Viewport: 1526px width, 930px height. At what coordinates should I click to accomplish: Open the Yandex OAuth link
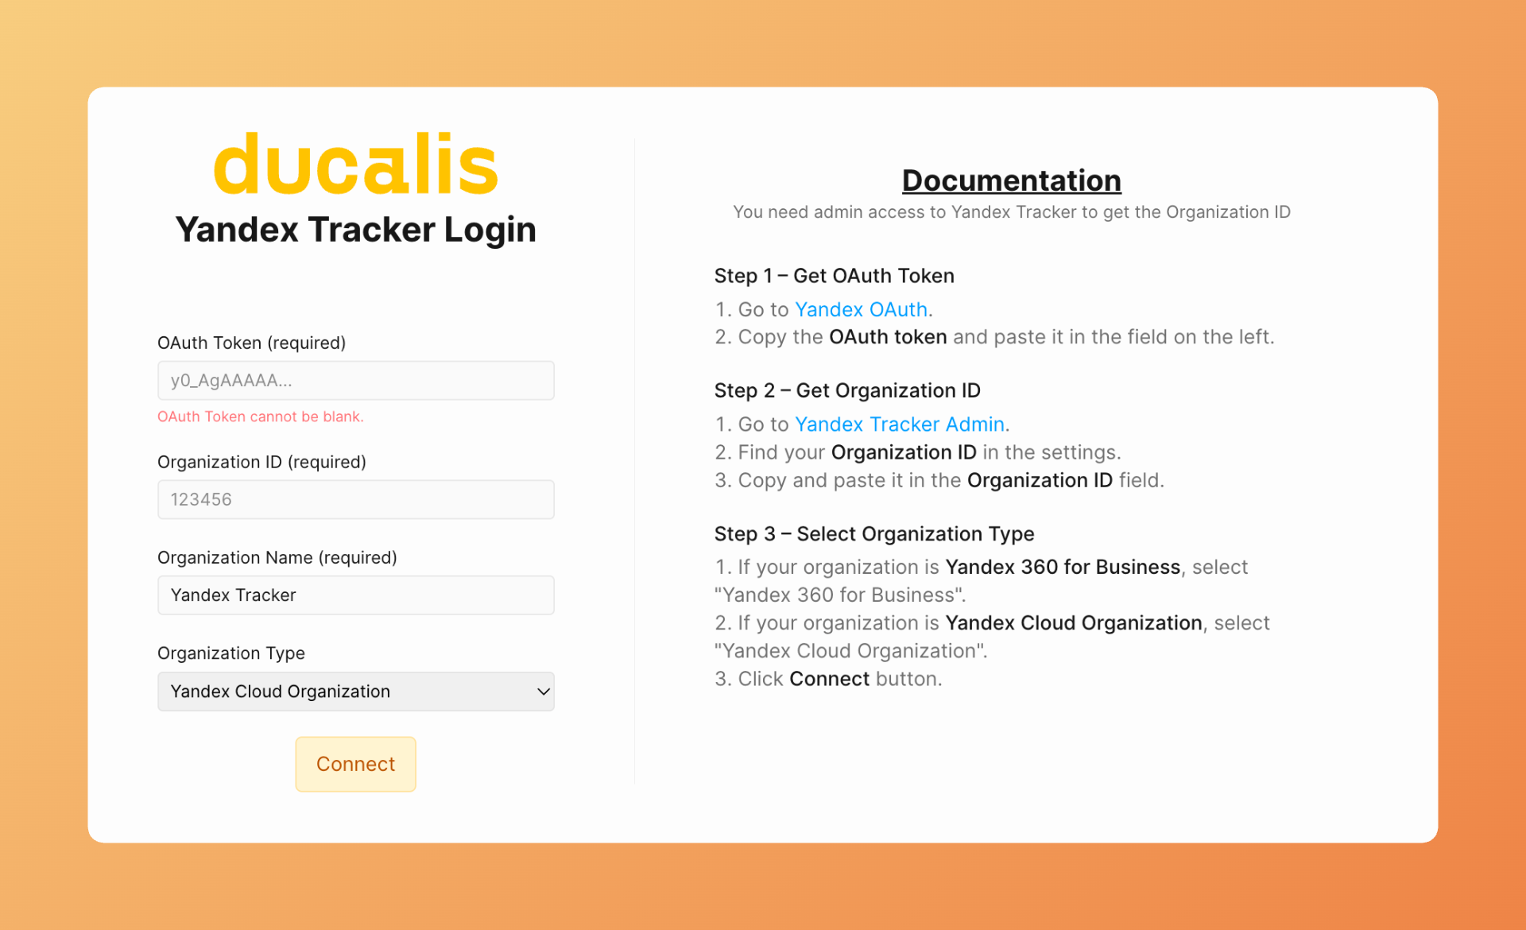861,309
